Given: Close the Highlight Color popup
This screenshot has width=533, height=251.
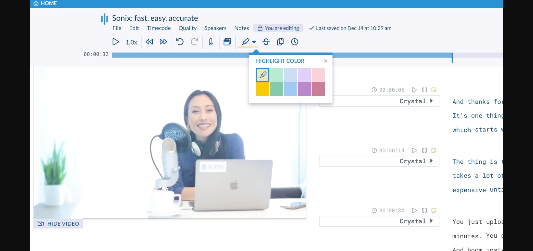Looking at the screenshot, I should (x=325, y=61).
